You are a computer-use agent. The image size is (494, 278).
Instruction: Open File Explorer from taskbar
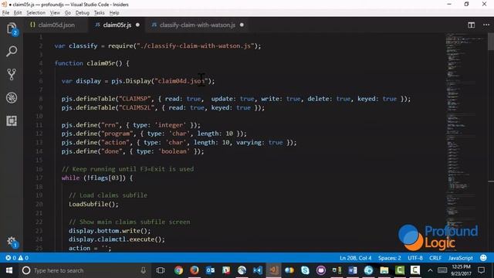click(x=384, y=270)
